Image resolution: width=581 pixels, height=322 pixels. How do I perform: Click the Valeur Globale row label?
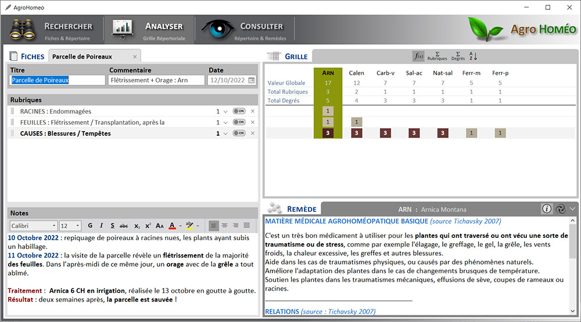coord(286,83)
